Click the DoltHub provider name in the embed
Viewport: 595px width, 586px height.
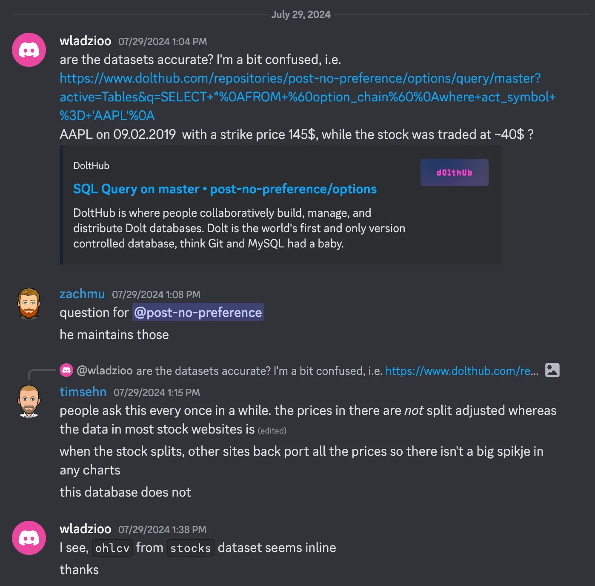[91, 166]
